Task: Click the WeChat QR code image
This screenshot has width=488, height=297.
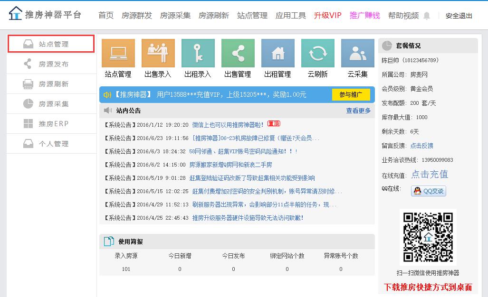Action: [x=428, y=237]
